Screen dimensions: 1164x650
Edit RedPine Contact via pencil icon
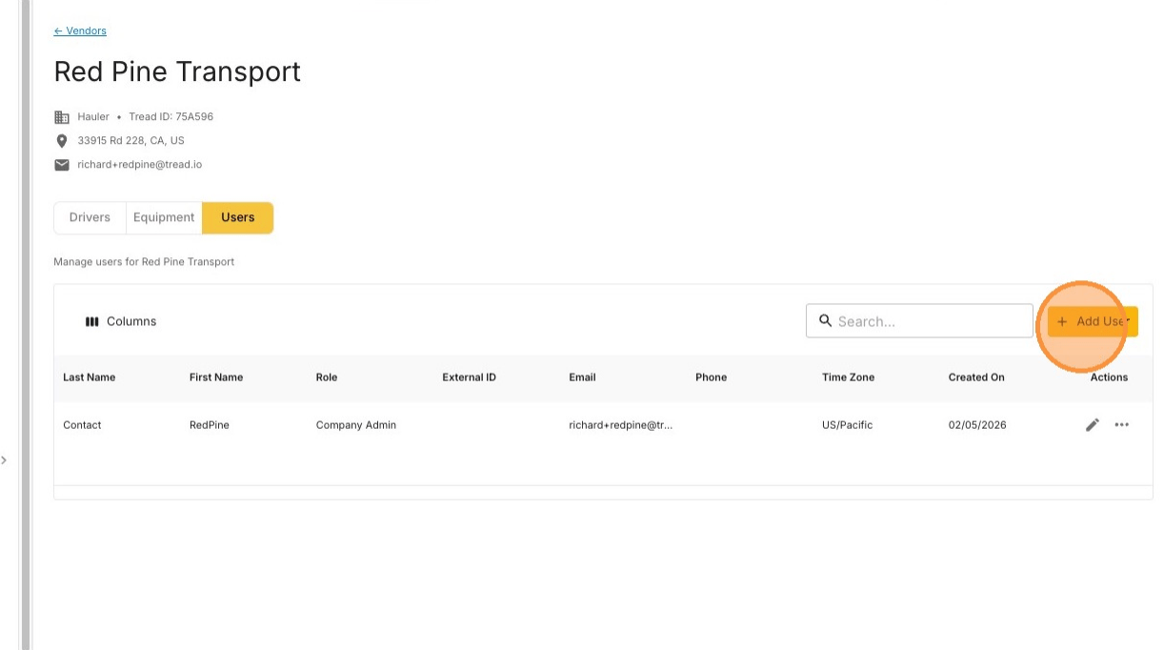tap(1093, 425)
